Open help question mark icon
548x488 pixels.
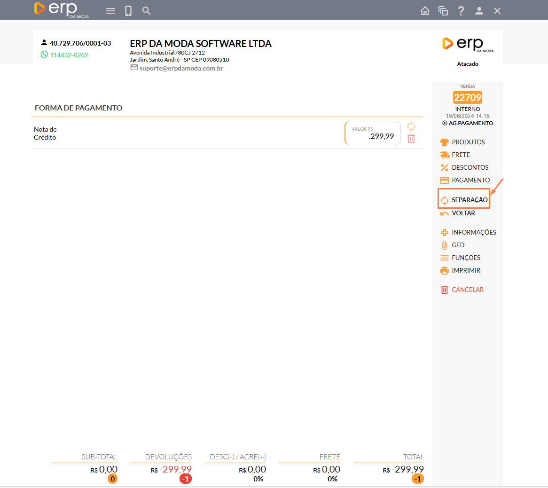461,11
